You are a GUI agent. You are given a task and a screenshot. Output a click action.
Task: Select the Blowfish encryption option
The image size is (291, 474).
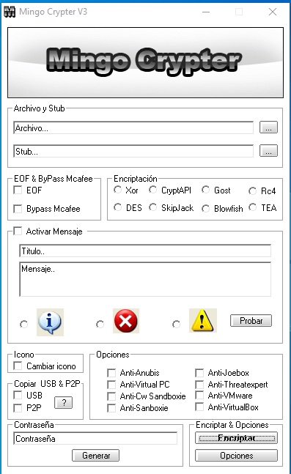tap(206, 208)
